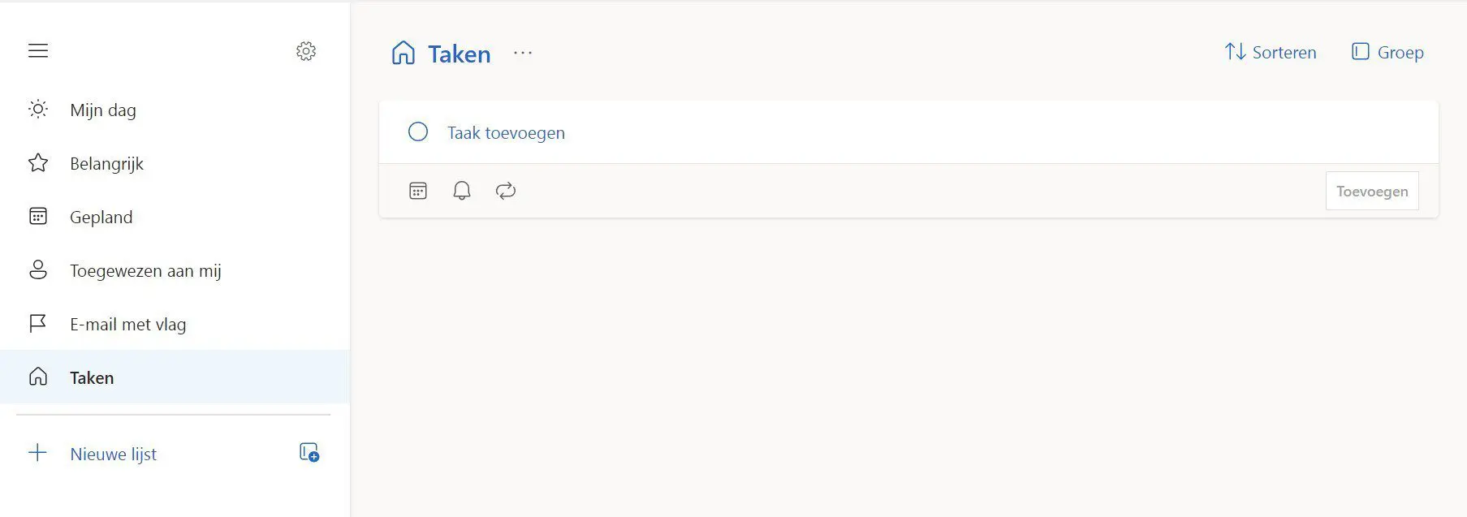Screen dimensions: 1467x517
Task: Click the empty task circle checkbox
Action: [418, 131]
